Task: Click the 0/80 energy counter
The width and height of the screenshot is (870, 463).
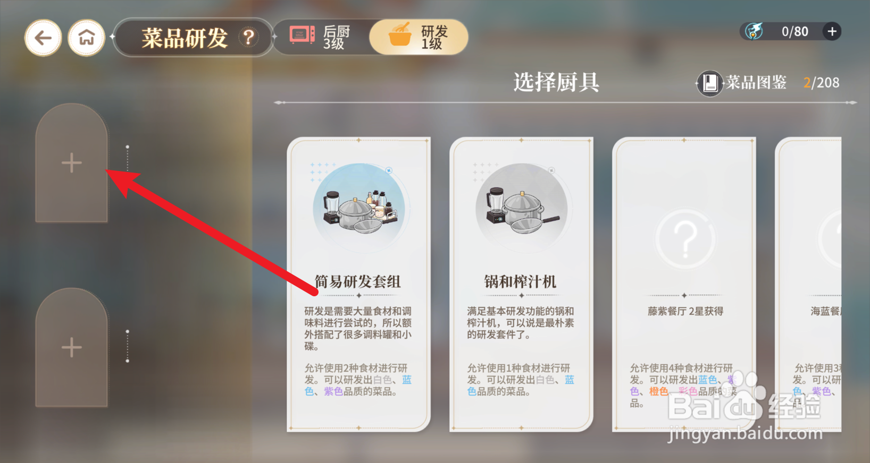Action: coord(794,32)
